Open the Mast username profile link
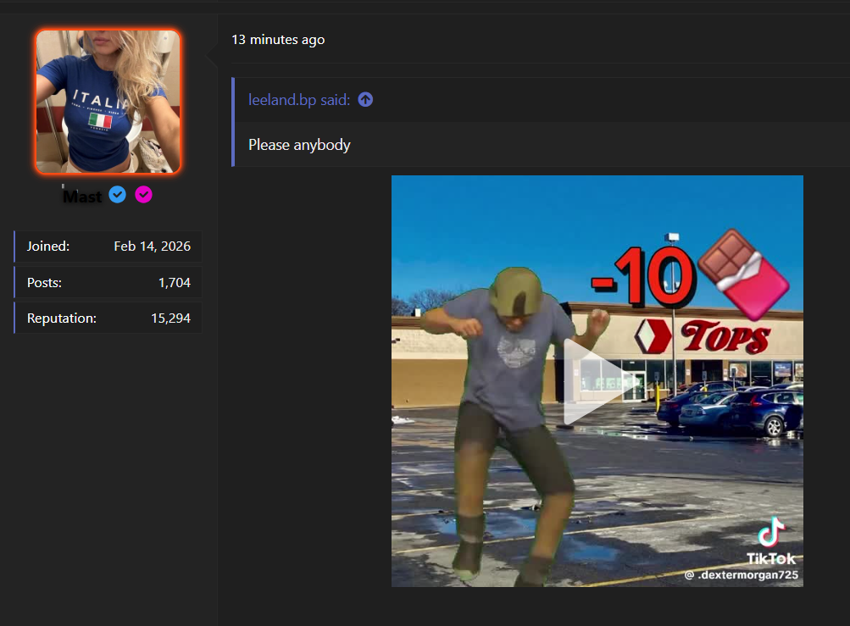Viewport: 850px width, 626px height. [82, 197]
